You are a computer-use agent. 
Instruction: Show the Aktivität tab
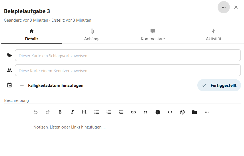[x=213, y=35]
